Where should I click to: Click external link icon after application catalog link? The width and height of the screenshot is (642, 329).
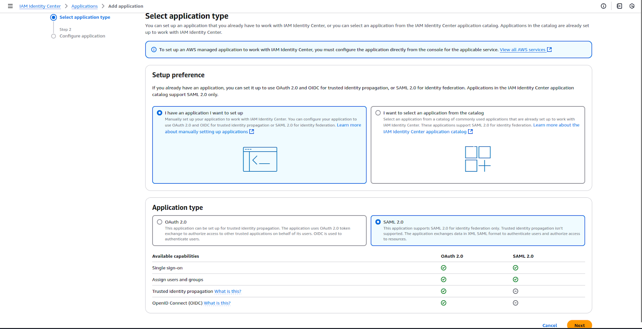click(470, 132)
